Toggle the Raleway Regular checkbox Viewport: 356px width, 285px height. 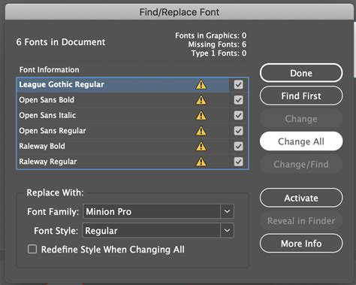click(x=238, y=162)
